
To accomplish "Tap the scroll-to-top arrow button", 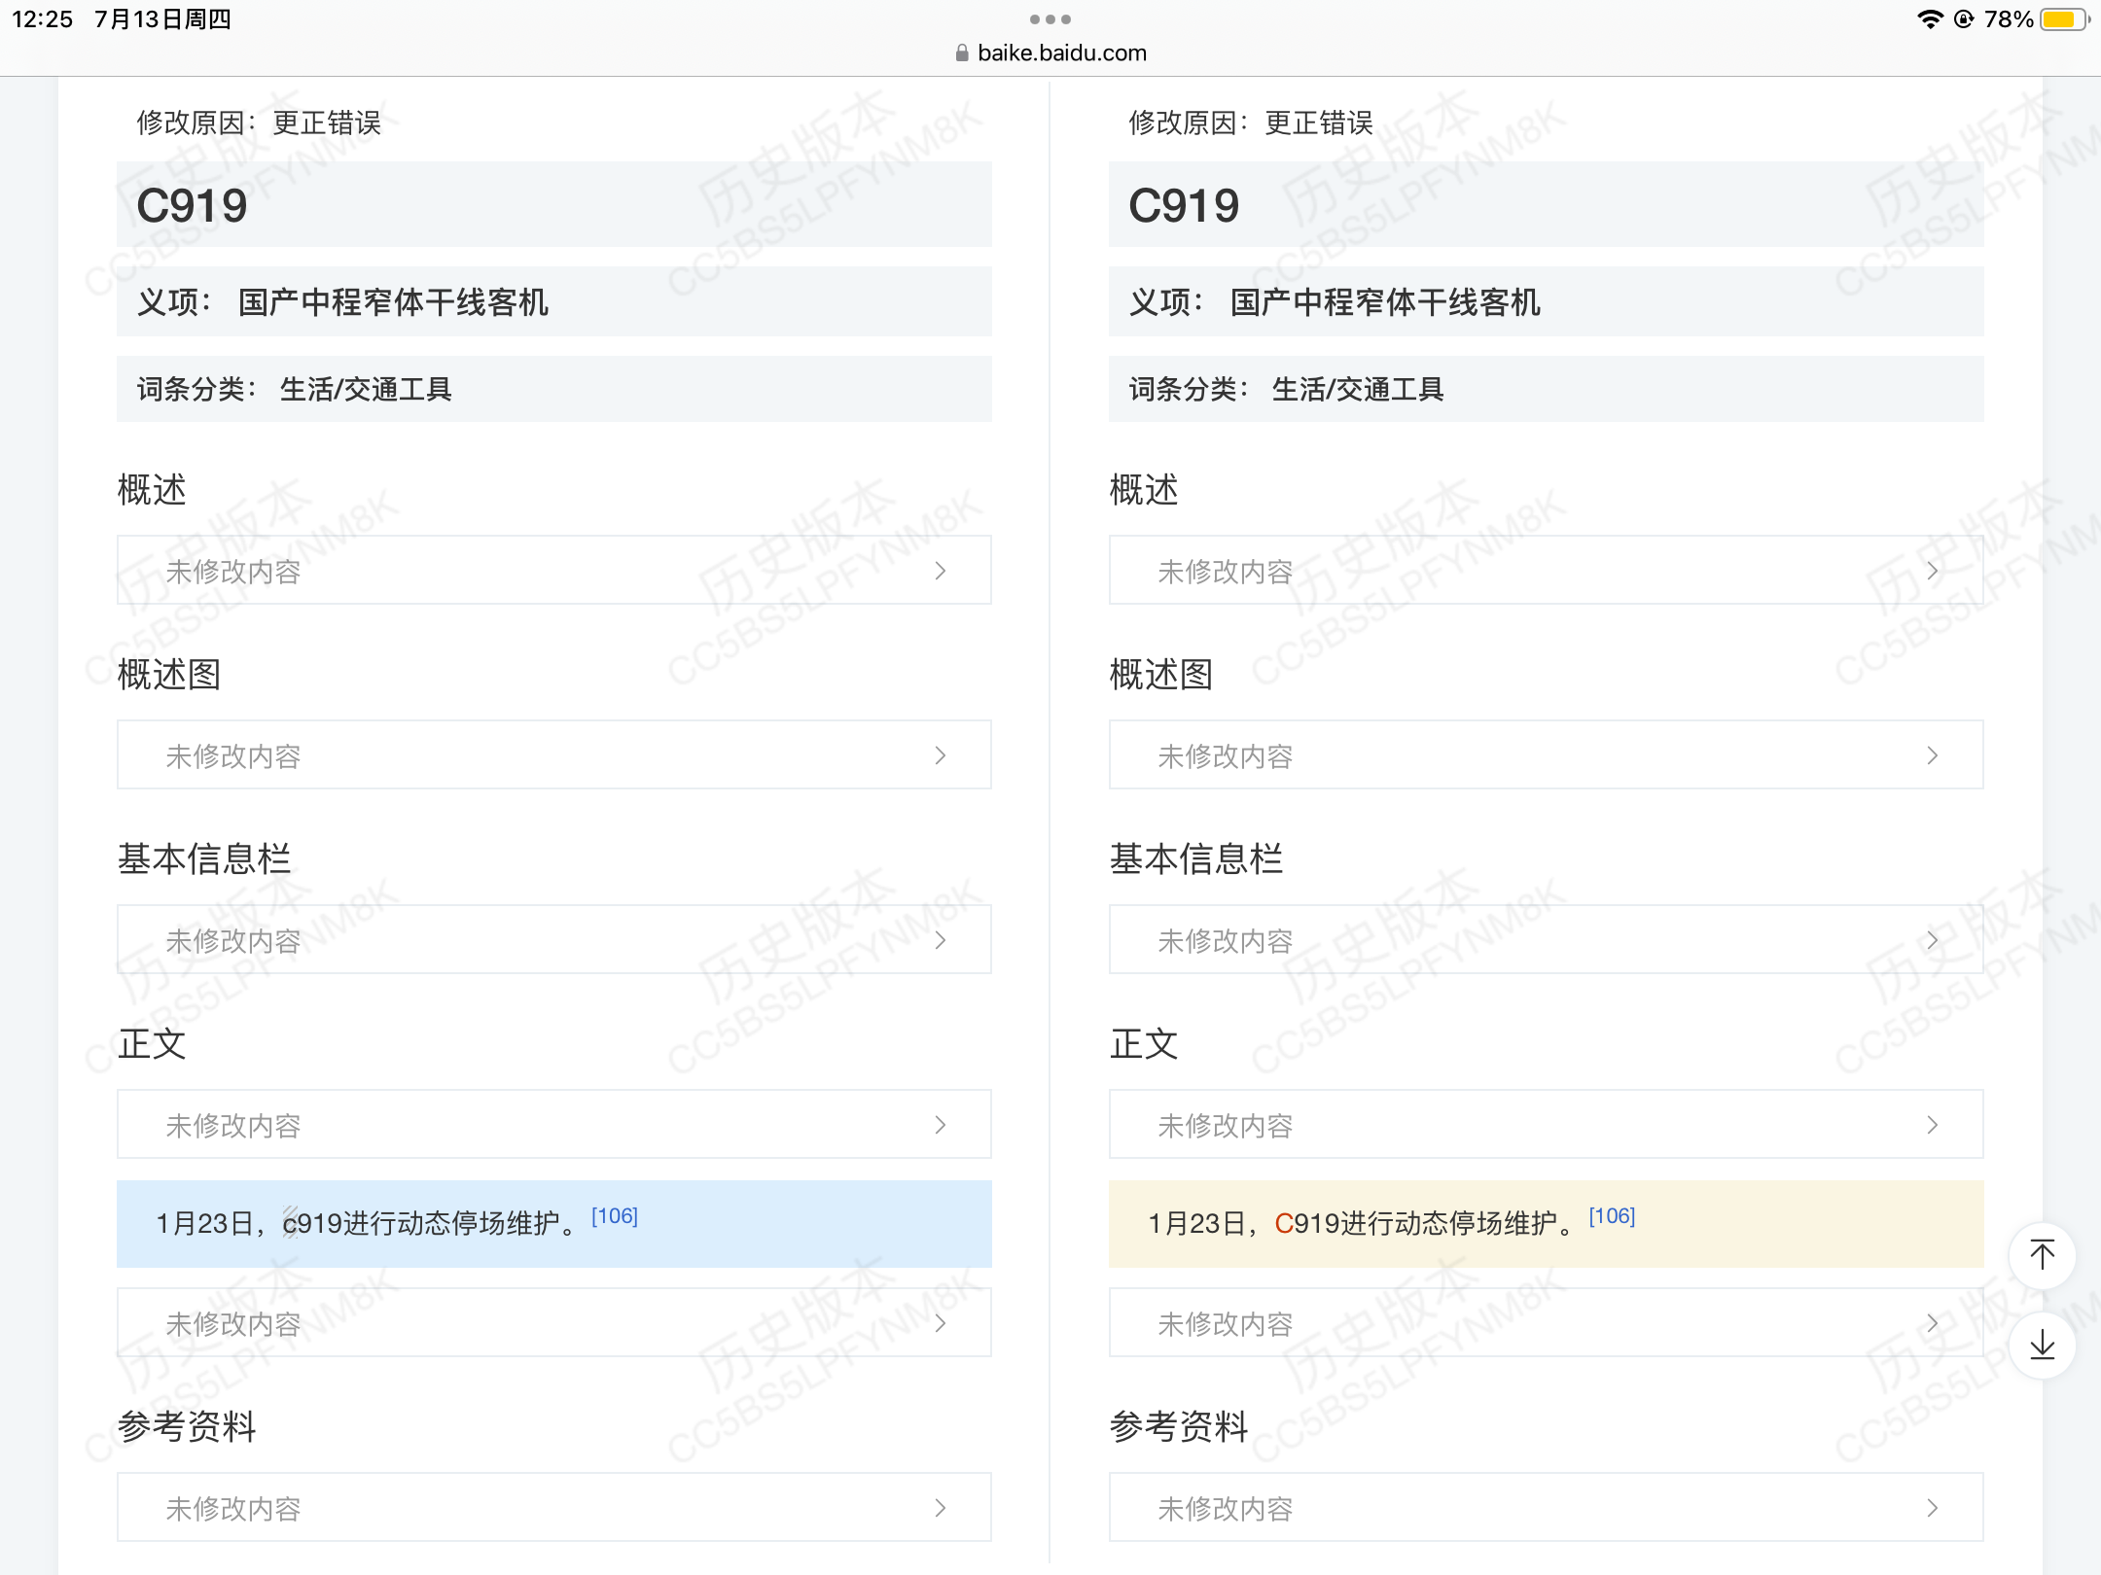I will 2042,1255.
